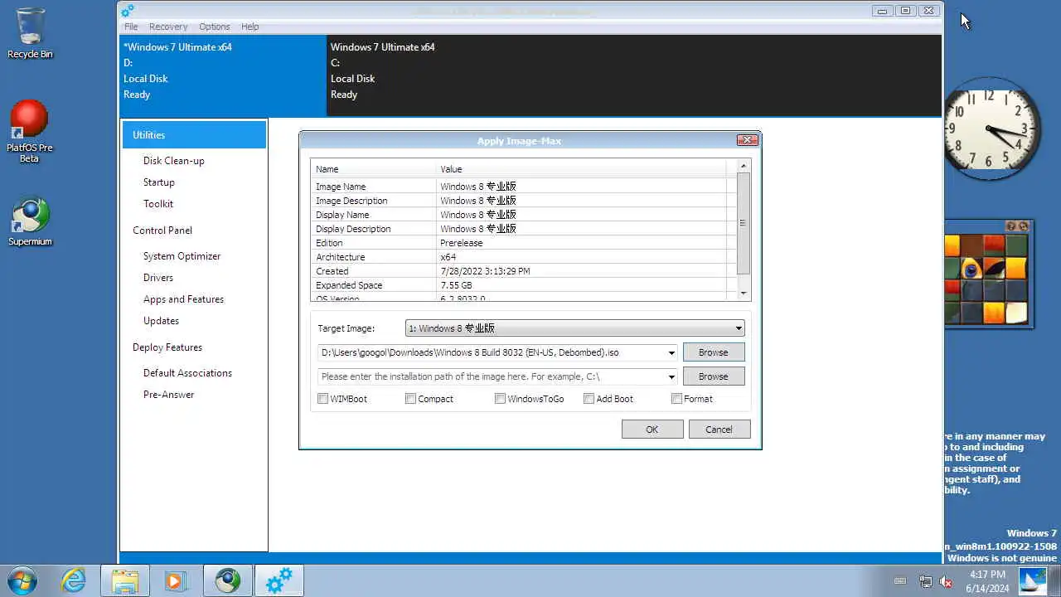Open the Windows Start orb
Screen dimensions: 1061x597
tap(21, 580)
